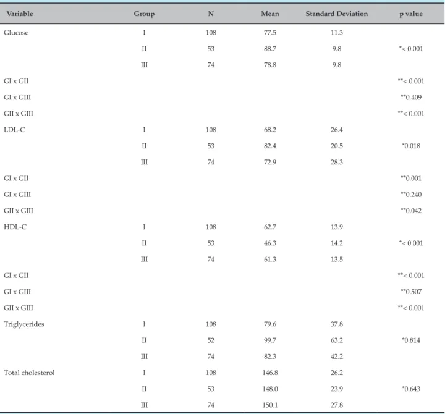Click the "HDL-C" variable label
Image resolution: width=445 pixels, height=414 pixels.
point(15,227)
